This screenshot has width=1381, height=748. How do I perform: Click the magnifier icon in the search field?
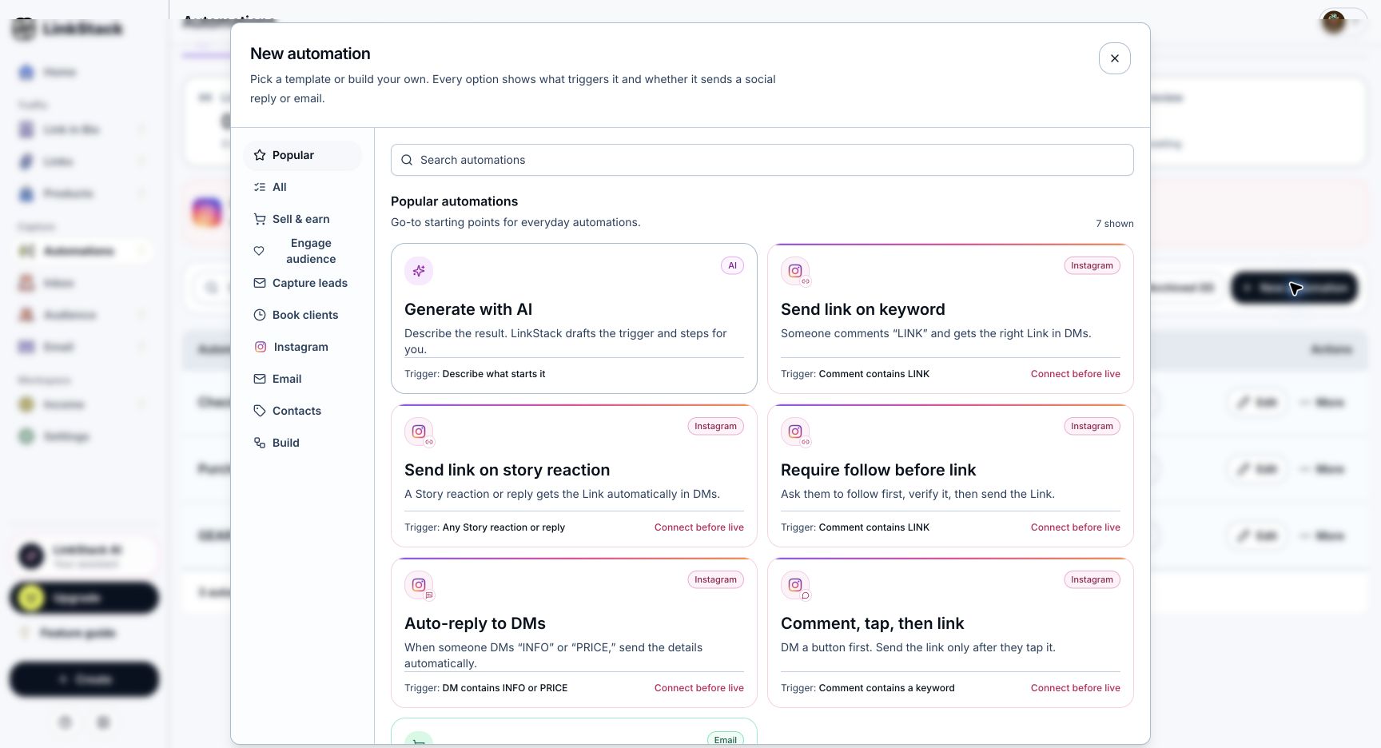point(407,160)
